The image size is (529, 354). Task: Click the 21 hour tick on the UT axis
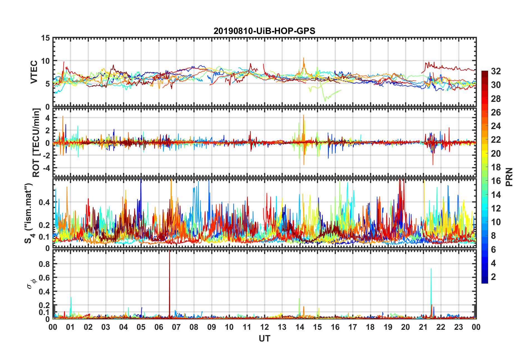click(x=423, y=327)
